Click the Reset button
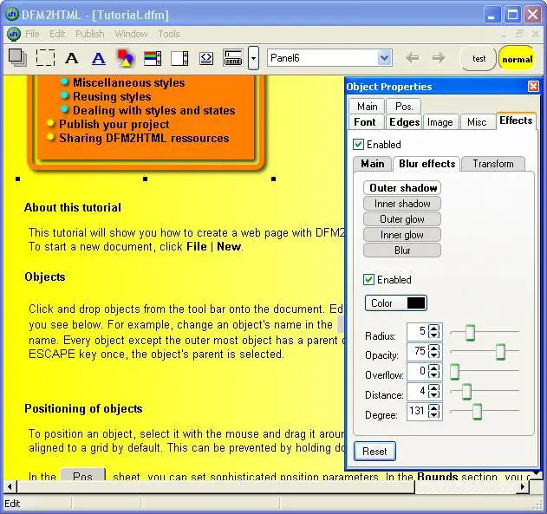The image size is (547, 514). (374, 452)
